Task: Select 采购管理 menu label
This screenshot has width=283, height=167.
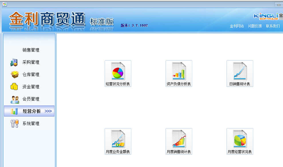Action: (31, 62)
